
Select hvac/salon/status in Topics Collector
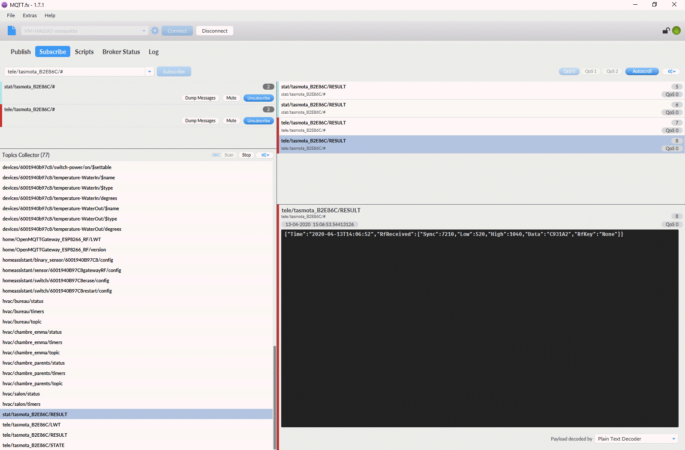coord(21,394)
